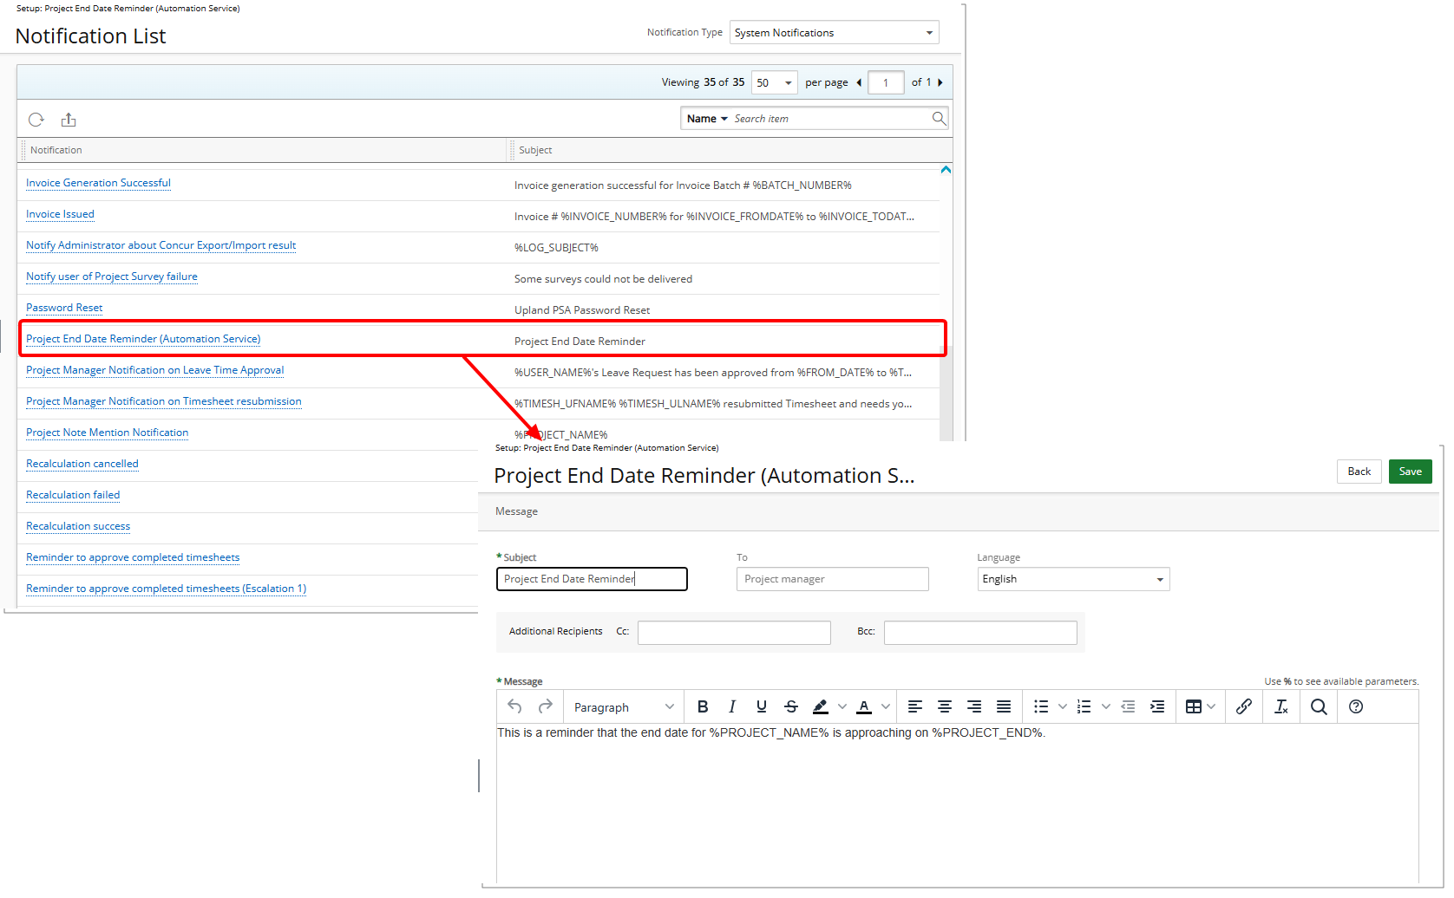Viewport: 1454px width, 898px height.
Task: Insert a hyperlink in the message body
Action: pyautogui.click(x=1244, y=706)
